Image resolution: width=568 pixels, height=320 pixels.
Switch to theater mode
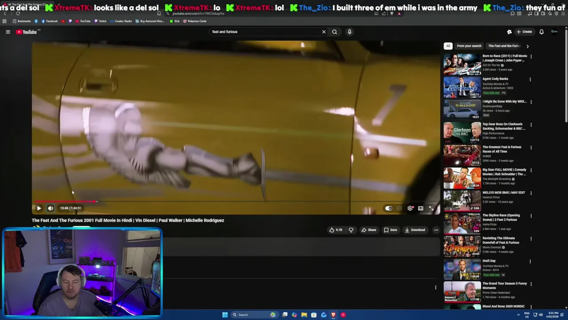point(421,208)
